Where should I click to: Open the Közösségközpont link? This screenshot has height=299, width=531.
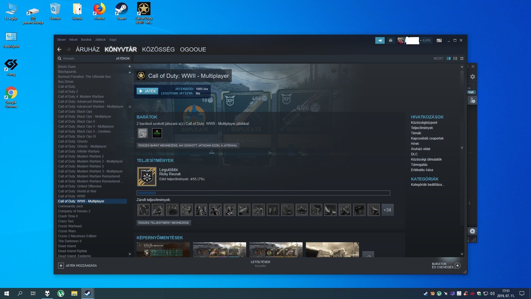pyautogui.click(x=424, y=123)
